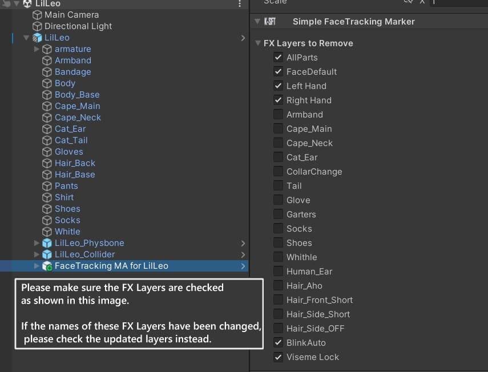488x372 pixels.
Task: Click the LilLeo_Physbone prefab icon
Action: 47,243
